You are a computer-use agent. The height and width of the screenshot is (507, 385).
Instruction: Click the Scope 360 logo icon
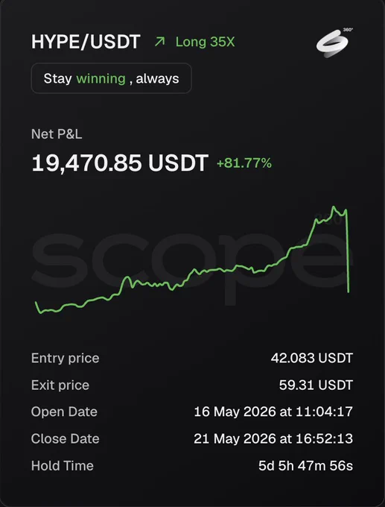[334, 43]
